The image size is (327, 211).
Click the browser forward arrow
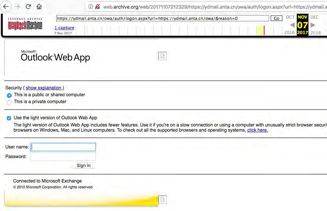click(x=18, y=7)
